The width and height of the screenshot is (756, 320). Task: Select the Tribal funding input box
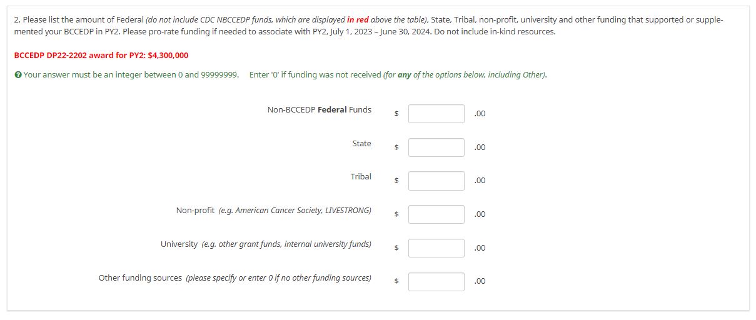point(436,181)
